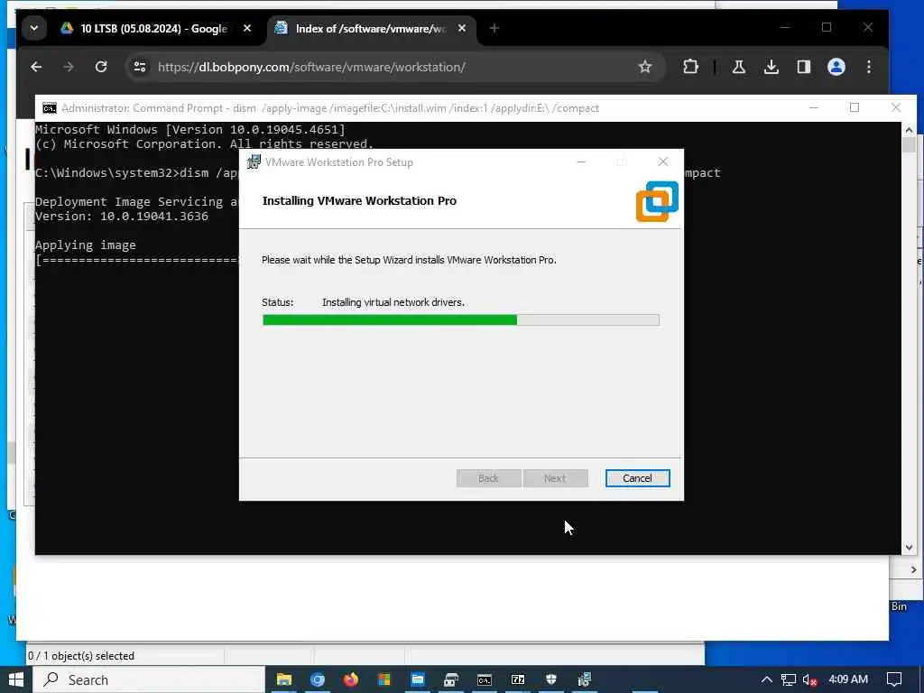Open Chrome Labs flask icon
This screenshot has height=693, width=924.
738,67
